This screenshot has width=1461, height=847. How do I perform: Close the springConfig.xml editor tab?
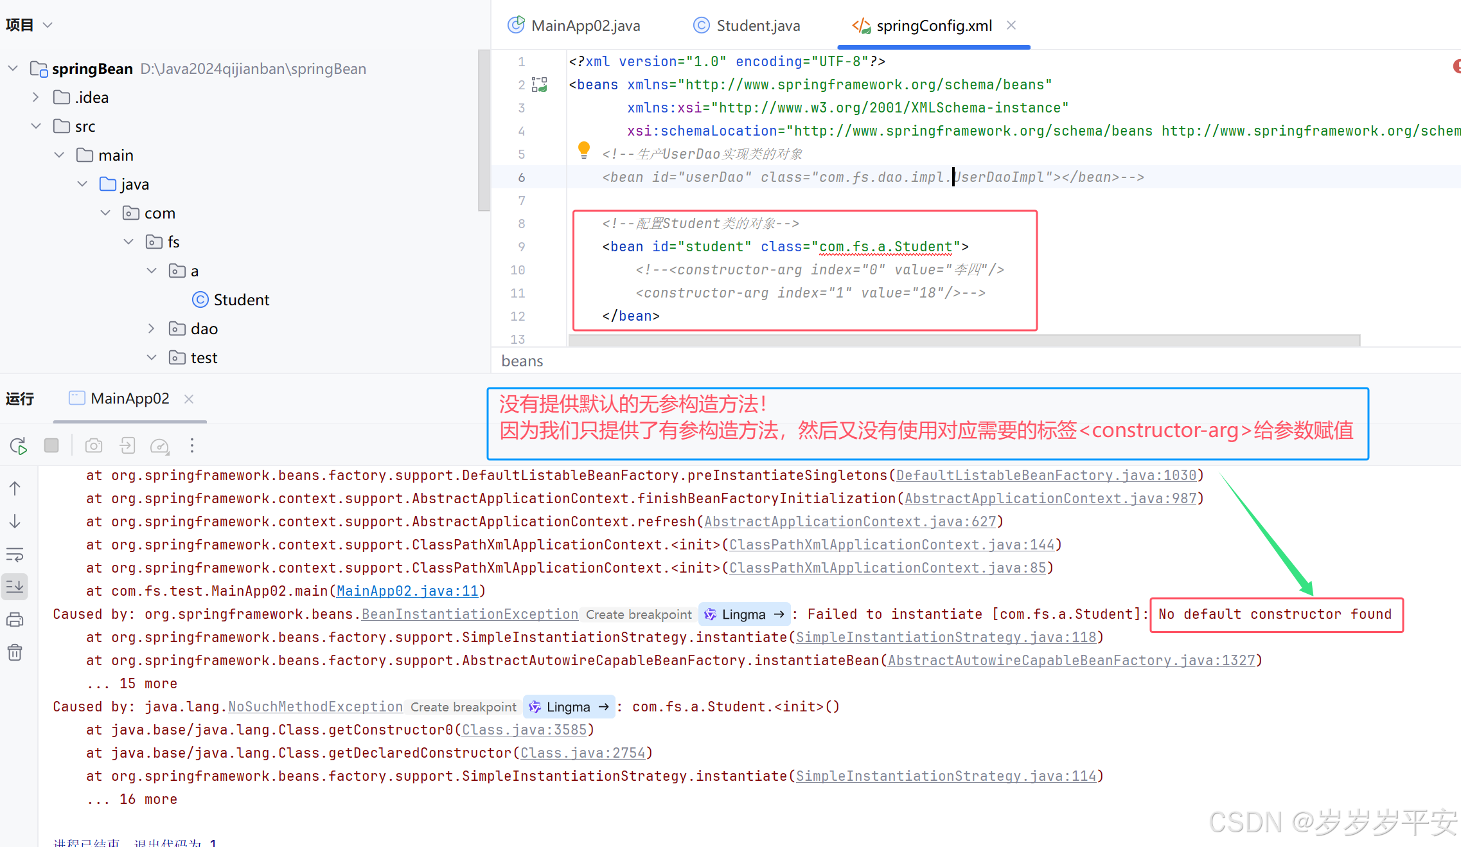pos(1011,25)
